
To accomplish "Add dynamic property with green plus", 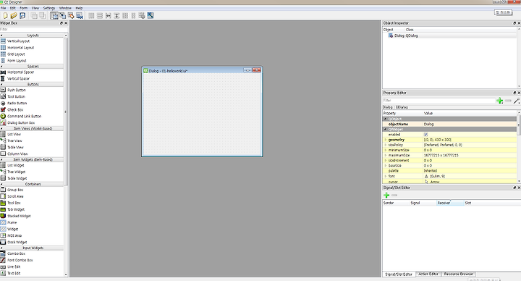I will point(499,101).
